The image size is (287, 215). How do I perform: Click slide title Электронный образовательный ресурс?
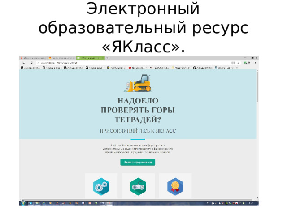[143, 28]
